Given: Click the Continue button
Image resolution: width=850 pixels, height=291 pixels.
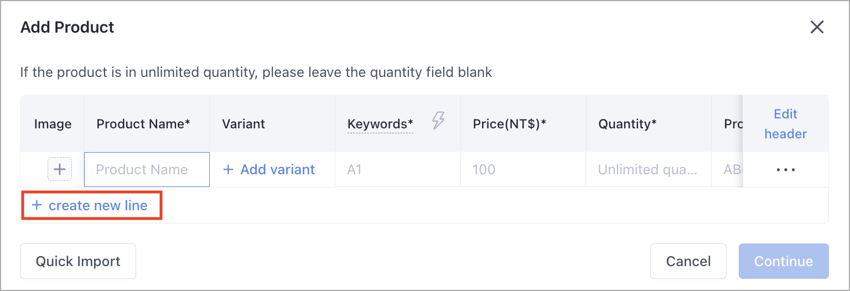Looking at the screenshot, I should [x=784, y=261].
